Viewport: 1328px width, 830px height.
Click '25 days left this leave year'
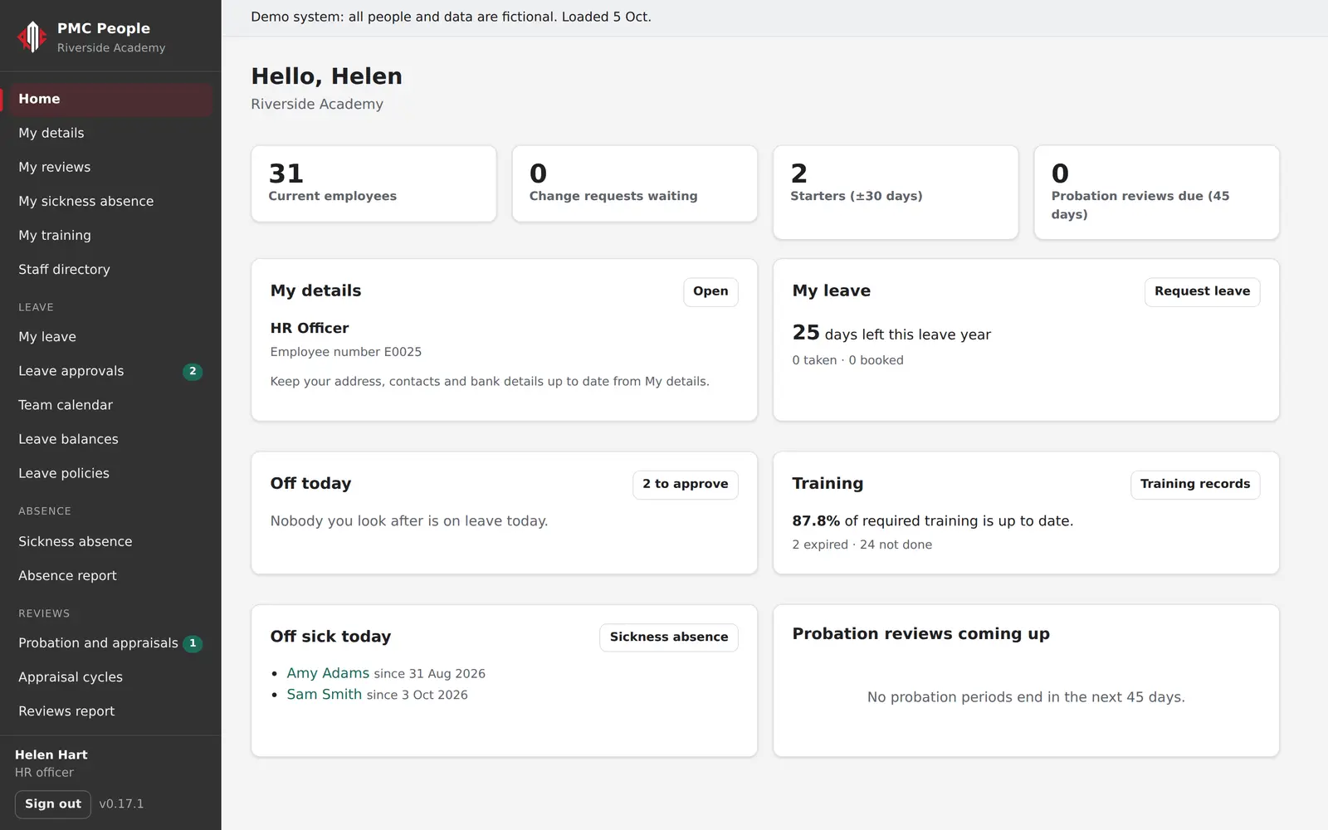tap(891, 333)
